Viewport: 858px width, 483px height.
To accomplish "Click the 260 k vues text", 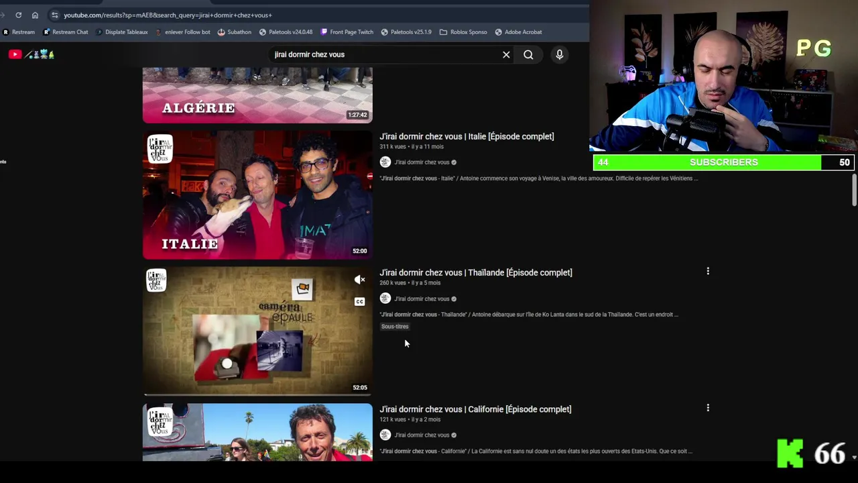I will (x=393, y=283).
